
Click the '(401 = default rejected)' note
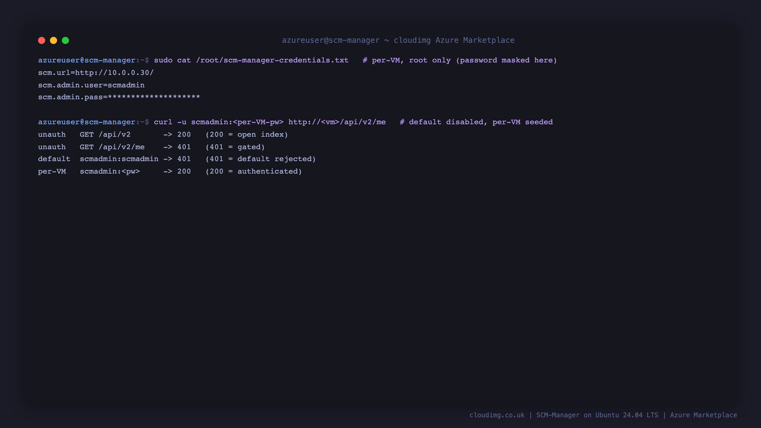261,159
